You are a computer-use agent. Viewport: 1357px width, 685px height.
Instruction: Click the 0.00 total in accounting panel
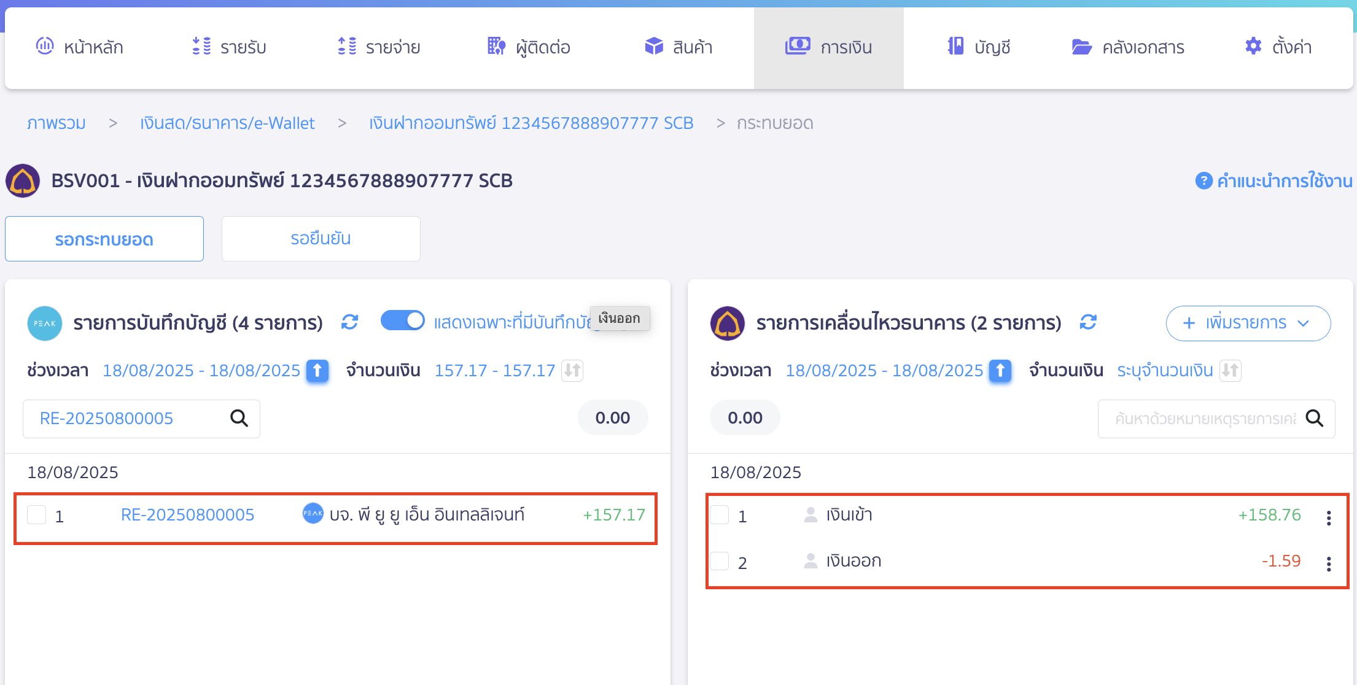(x=613, y=418)
